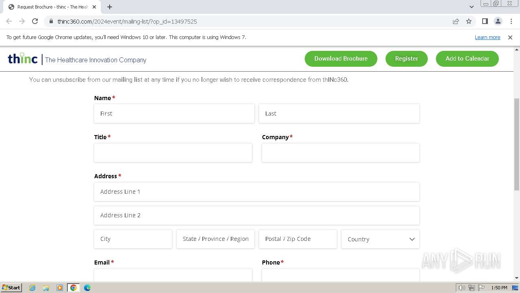Click into the Email input field
520x293 pixels.
173,275
